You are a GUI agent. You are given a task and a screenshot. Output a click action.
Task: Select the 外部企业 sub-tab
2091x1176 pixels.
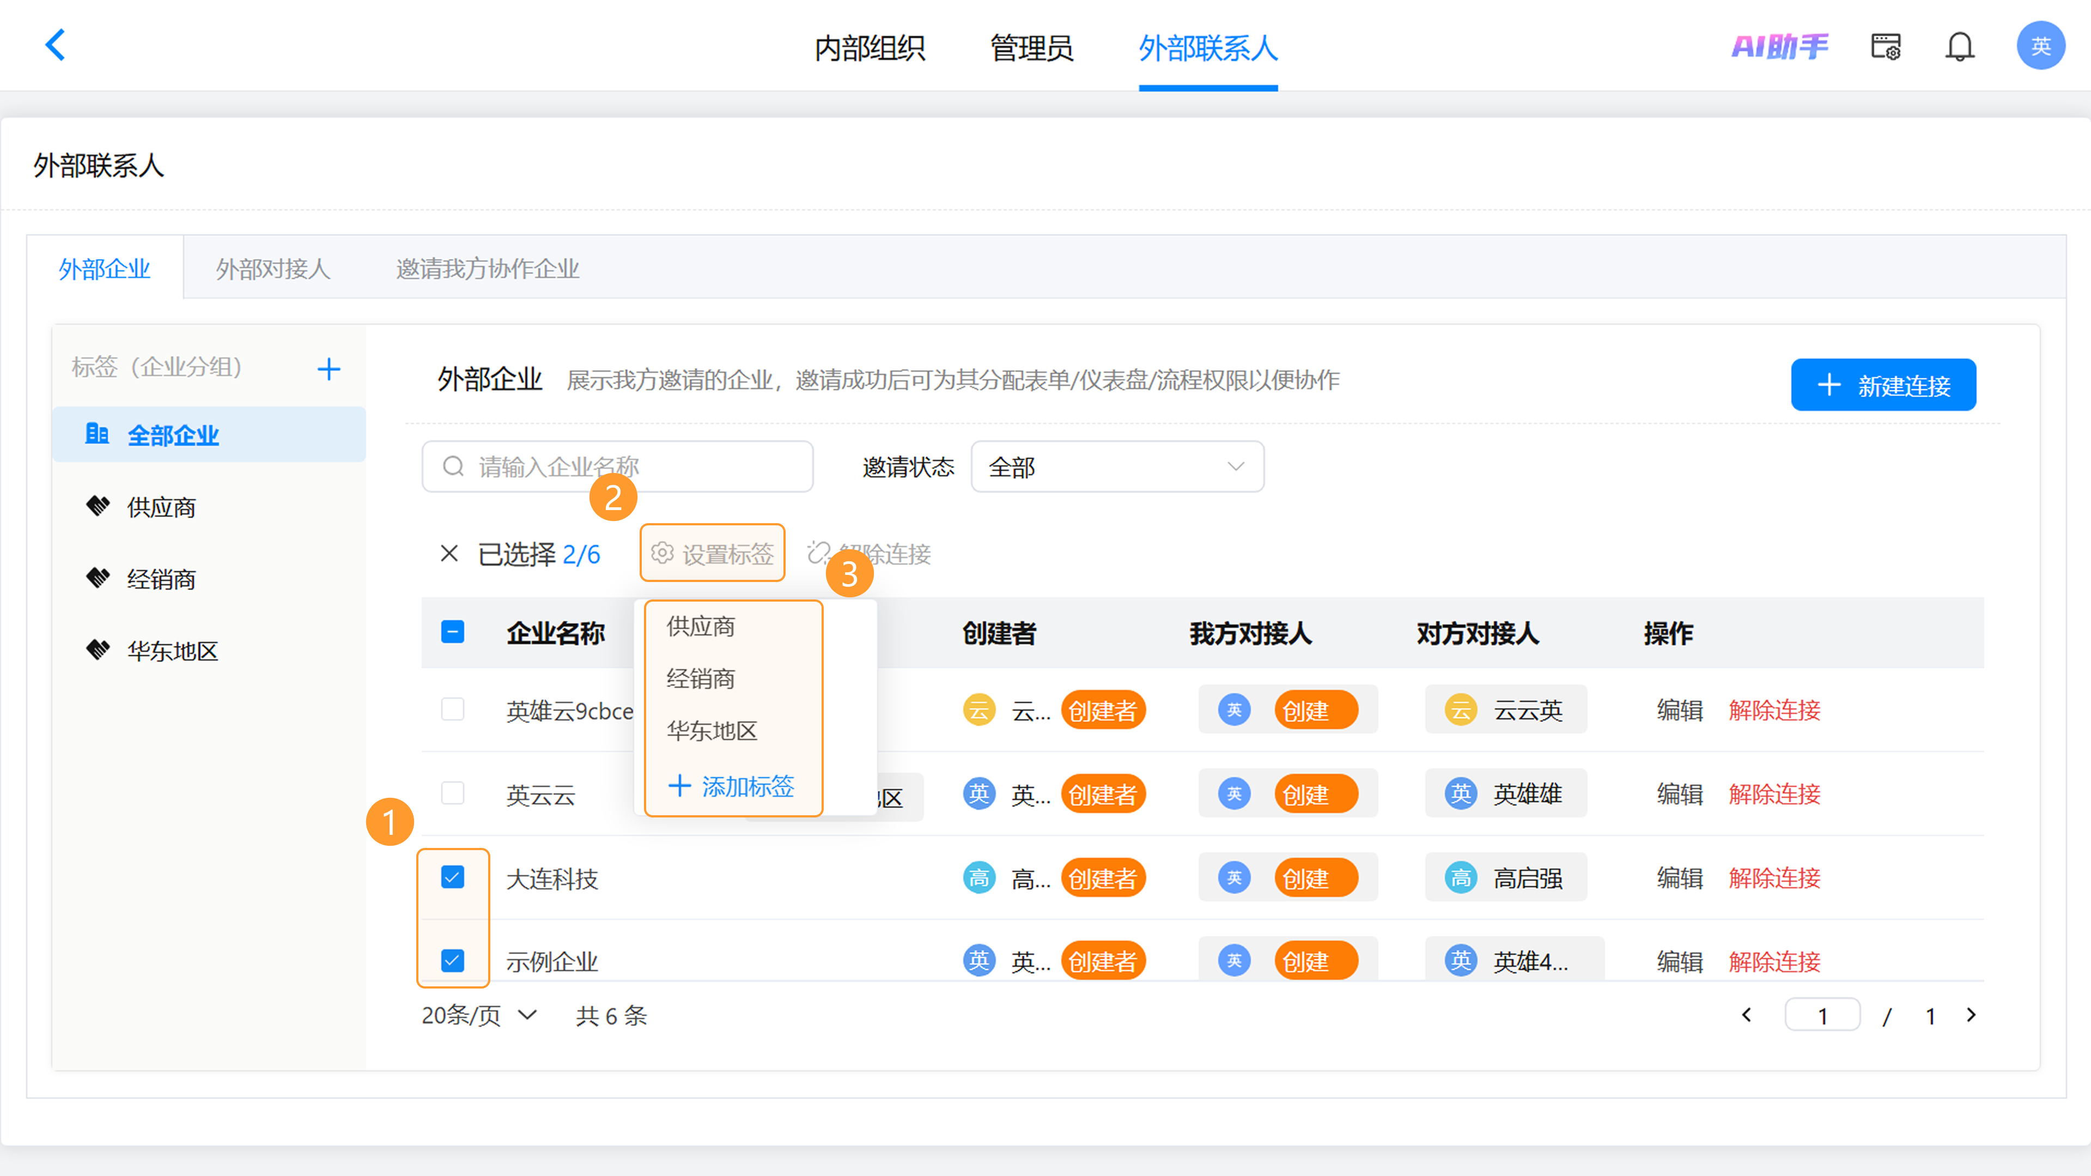click(105, 268)
